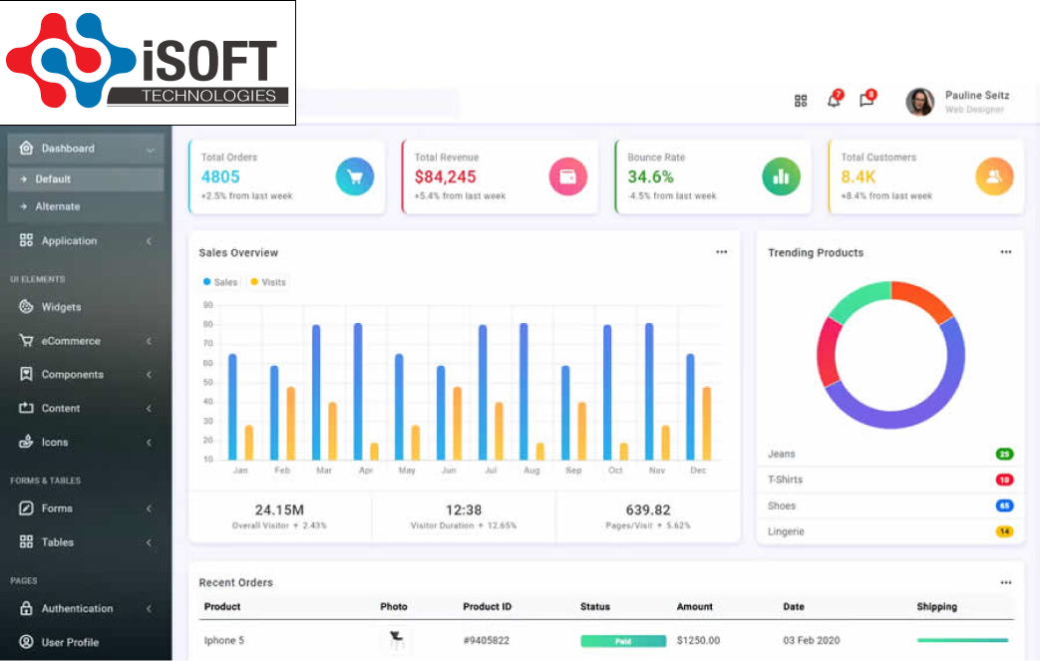
Task: Expand the eCommerce sidebar section
Action: point(70,341)
